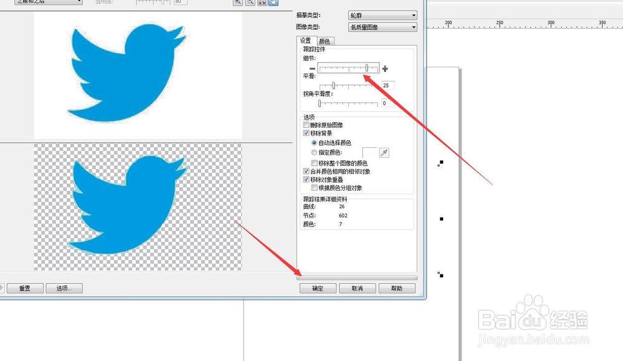623x361 pixels.
Task: Switch to the 颜色 tab
Action: tap(325, 41)
